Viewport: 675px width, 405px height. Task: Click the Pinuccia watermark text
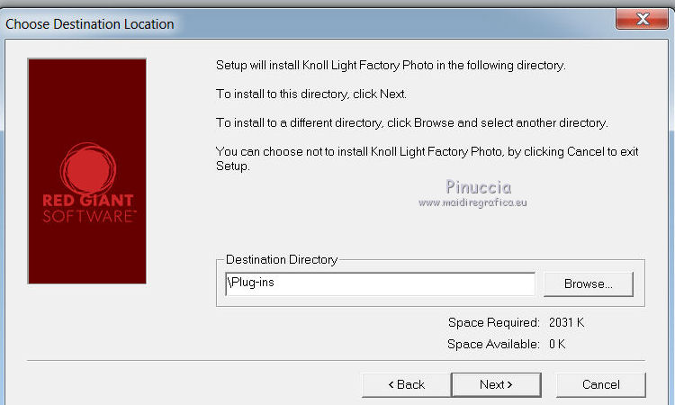(x=478, y=186)
